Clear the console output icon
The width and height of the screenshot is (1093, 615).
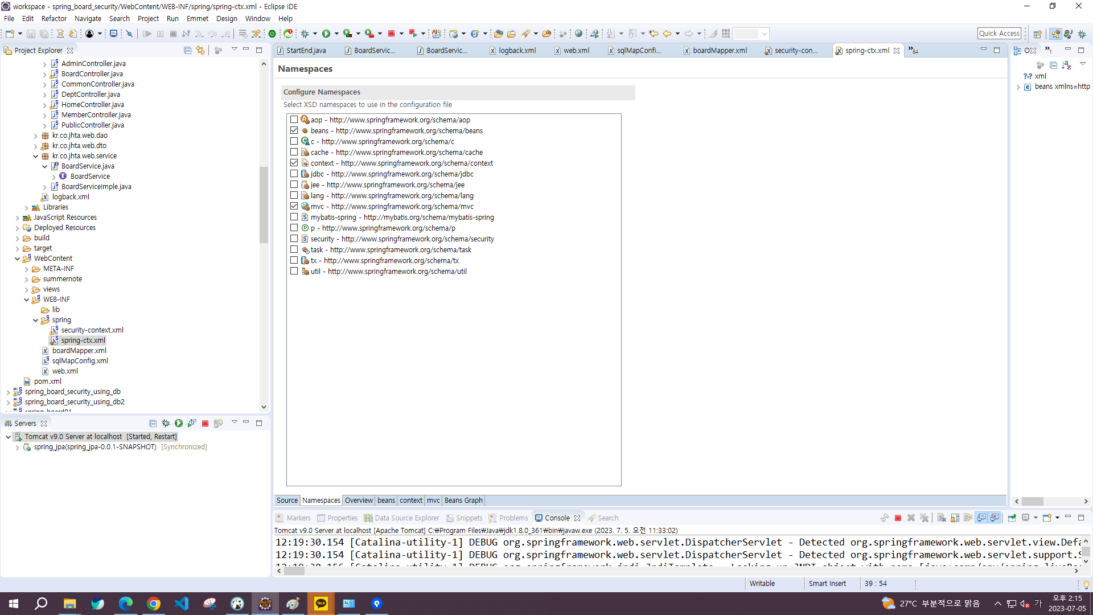[942, 518]
